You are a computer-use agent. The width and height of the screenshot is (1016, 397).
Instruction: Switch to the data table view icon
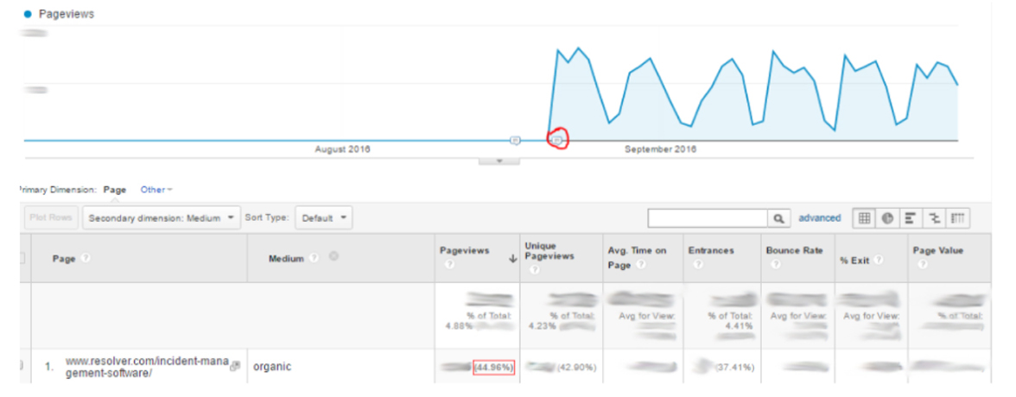pyautogui.click(x=864, y=218)
